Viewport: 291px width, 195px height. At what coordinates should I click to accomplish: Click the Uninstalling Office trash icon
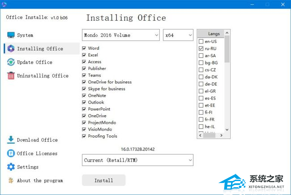(x=11, y=76)
